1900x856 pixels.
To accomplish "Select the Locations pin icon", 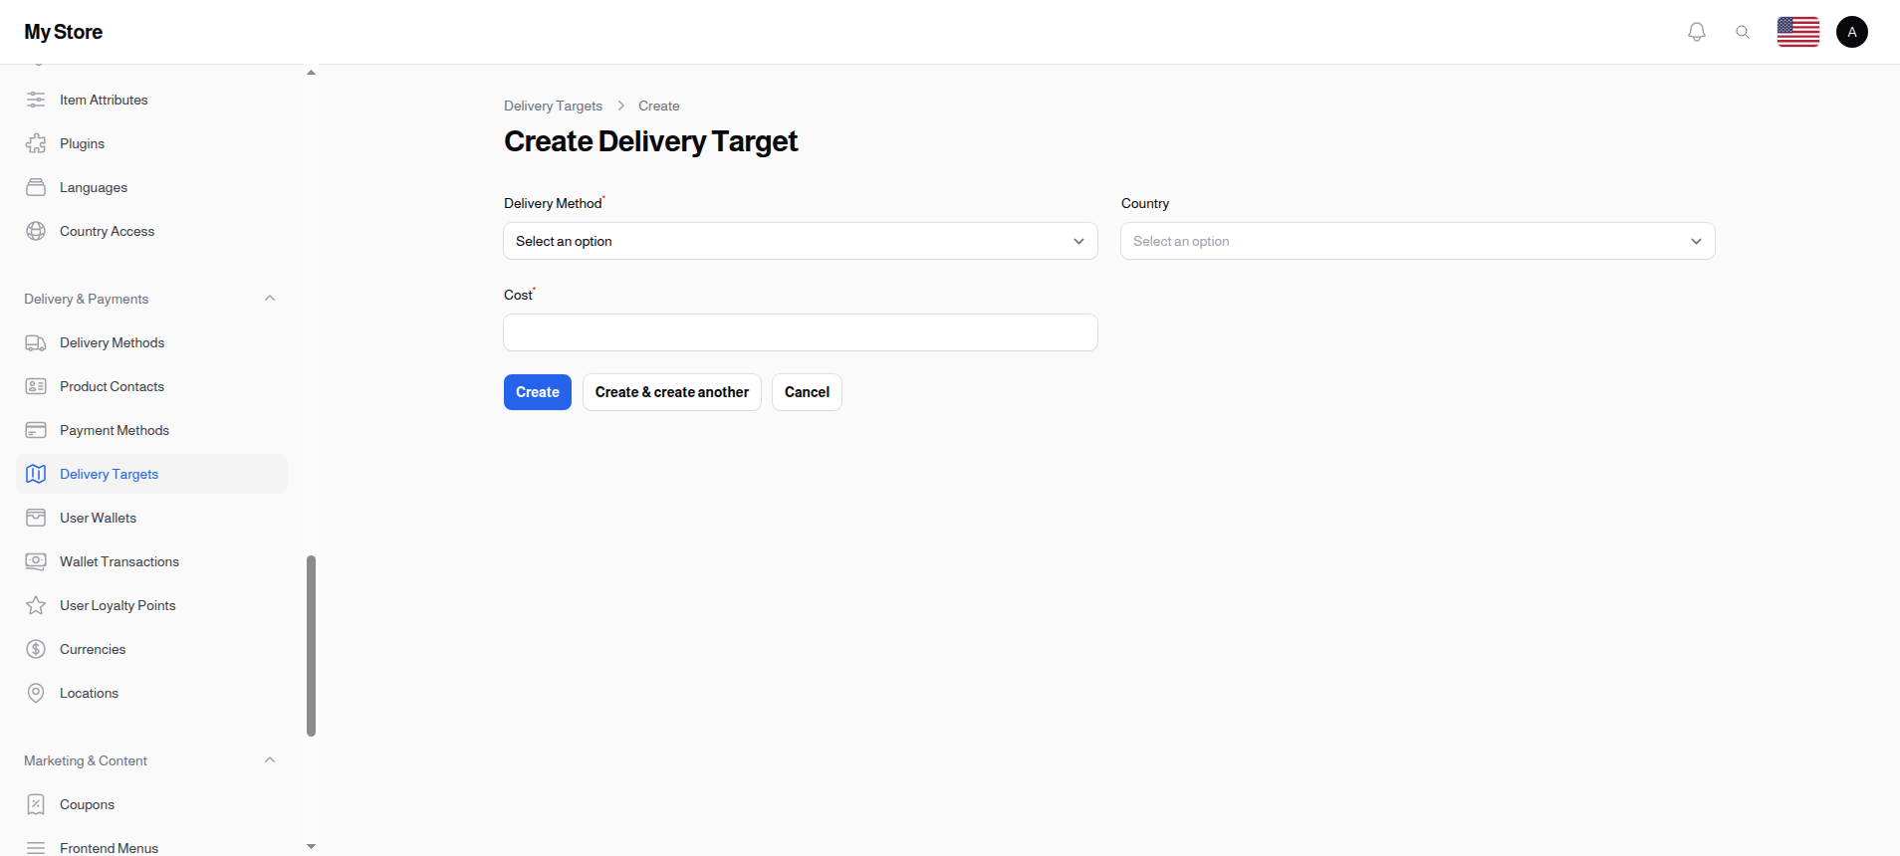I will (x=36, y=693).
